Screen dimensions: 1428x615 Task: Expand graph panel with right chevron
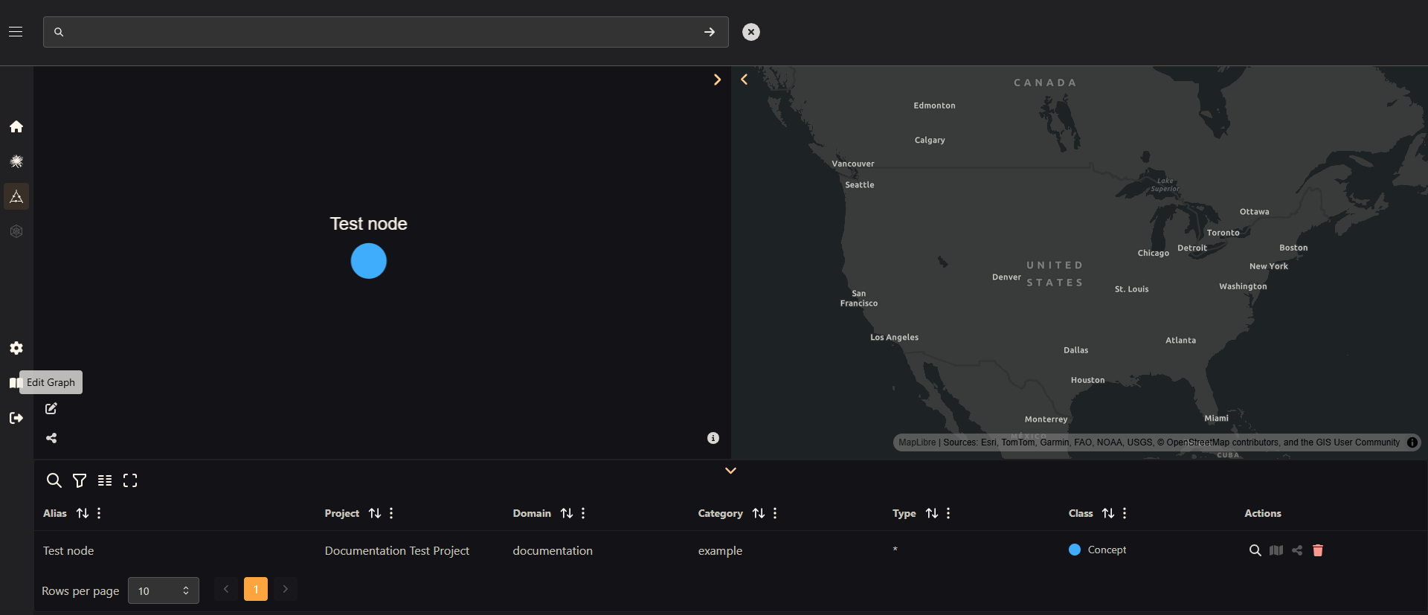[x=717, y=80]
